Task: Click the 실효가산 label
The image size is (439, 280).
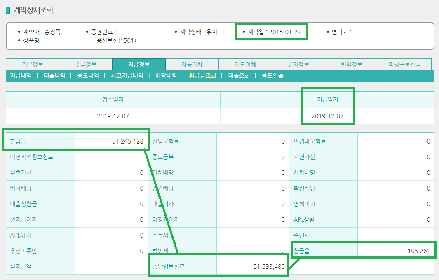Action: (x=21, y=172)
